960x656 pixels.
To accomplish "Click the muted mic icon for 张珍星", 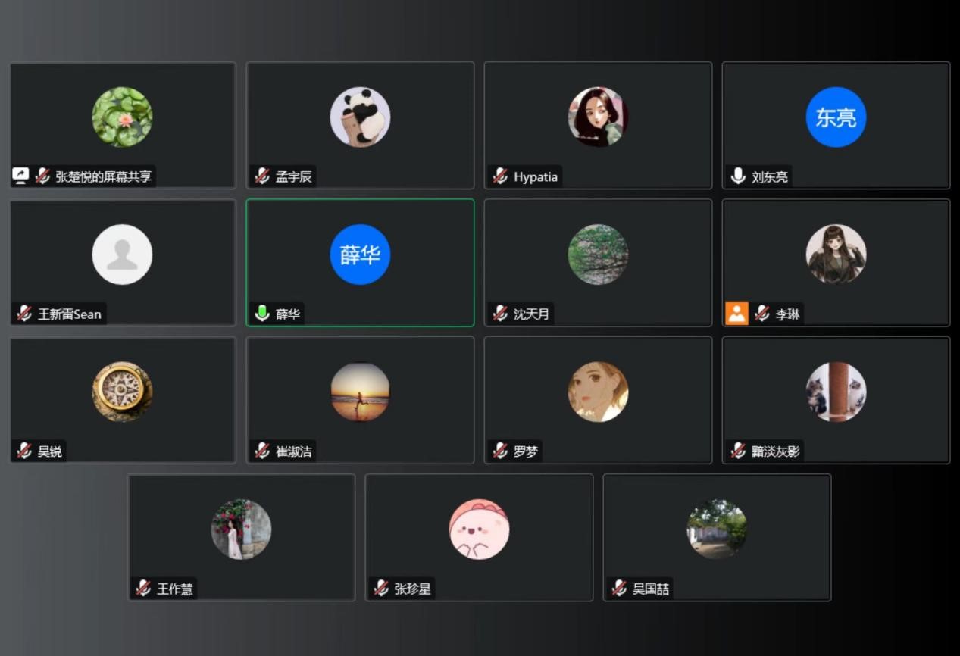I will (380, 589).
